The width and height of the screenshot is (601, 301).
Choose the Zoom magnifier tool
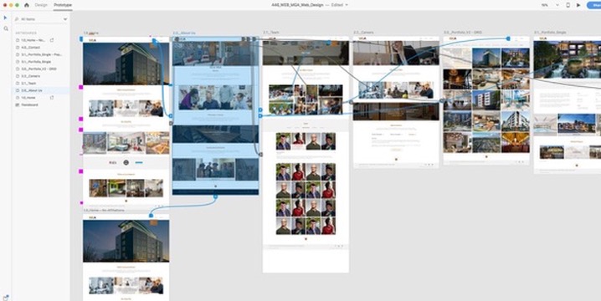pyautogui.click(x=6, y=28)
